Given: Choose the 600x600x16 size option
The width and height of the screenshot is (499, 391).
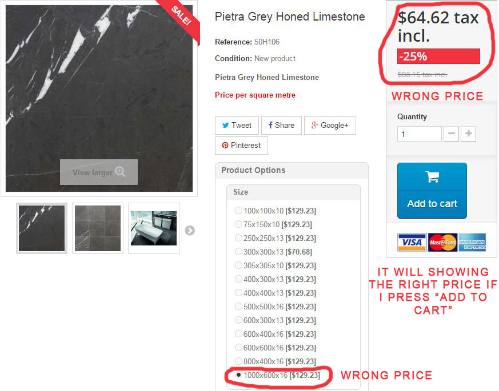Looking at the screenshot, I should pyautogui.click(x=238, y=347).
